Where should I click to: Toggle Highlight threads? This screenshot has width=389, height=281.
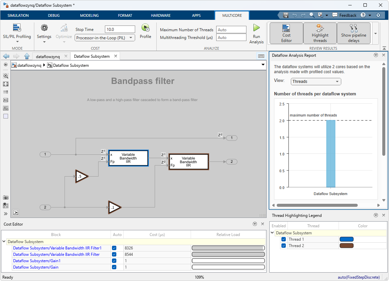[x=320, y=33]
